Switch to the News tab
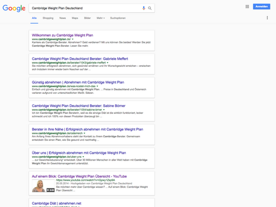The image size is (276, 207). [x=62, y=18]
